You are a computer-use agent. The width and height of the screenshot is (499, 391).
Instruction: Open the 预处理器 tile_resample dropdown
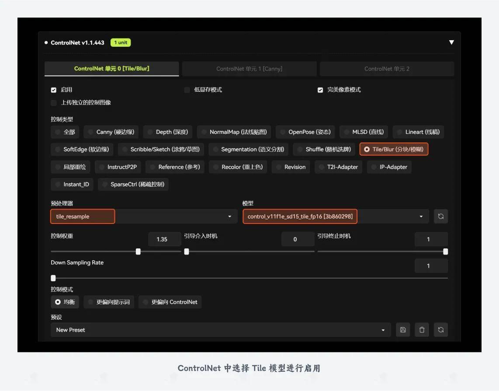[x=144, y=216]
